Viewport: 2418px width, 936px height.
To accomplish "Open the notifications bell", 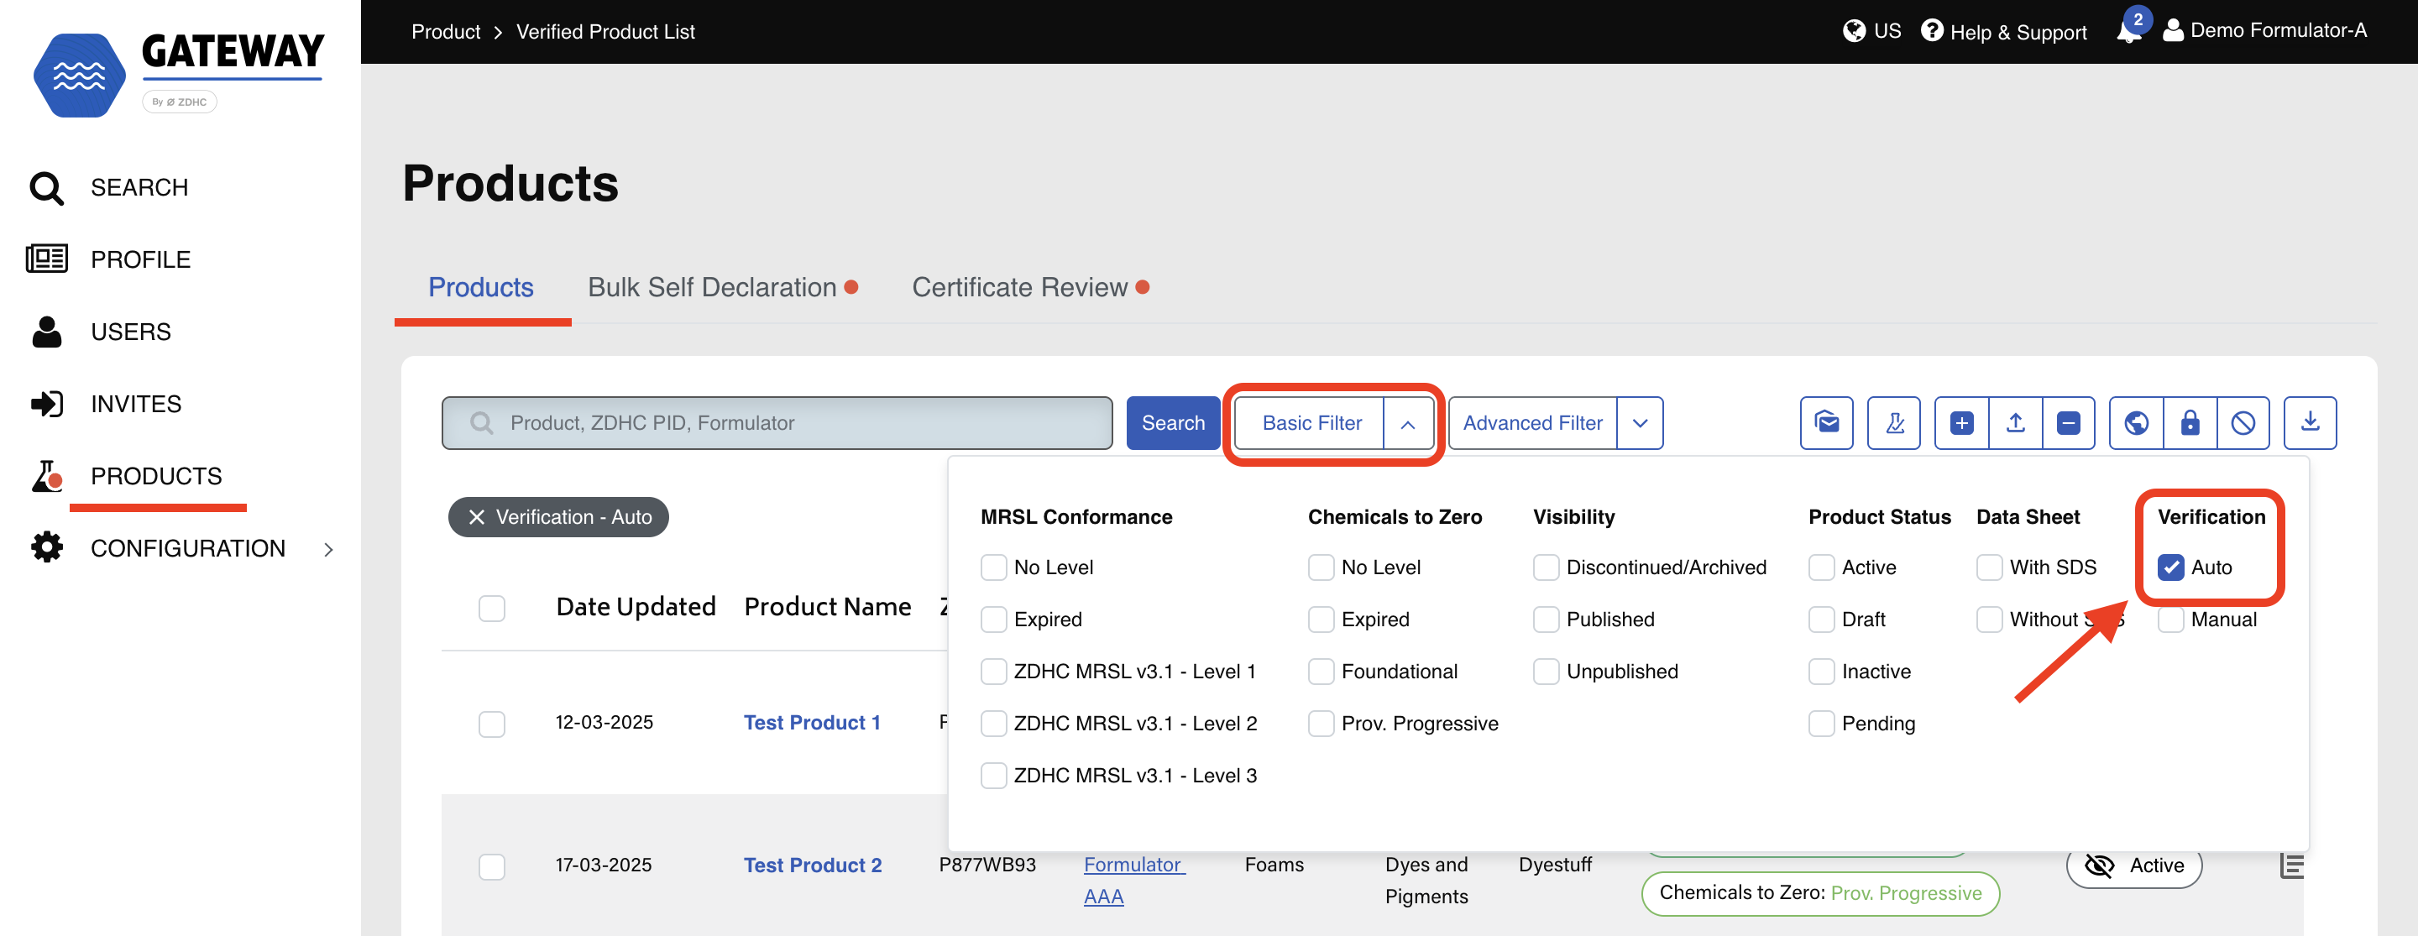I will (2129, 31).
